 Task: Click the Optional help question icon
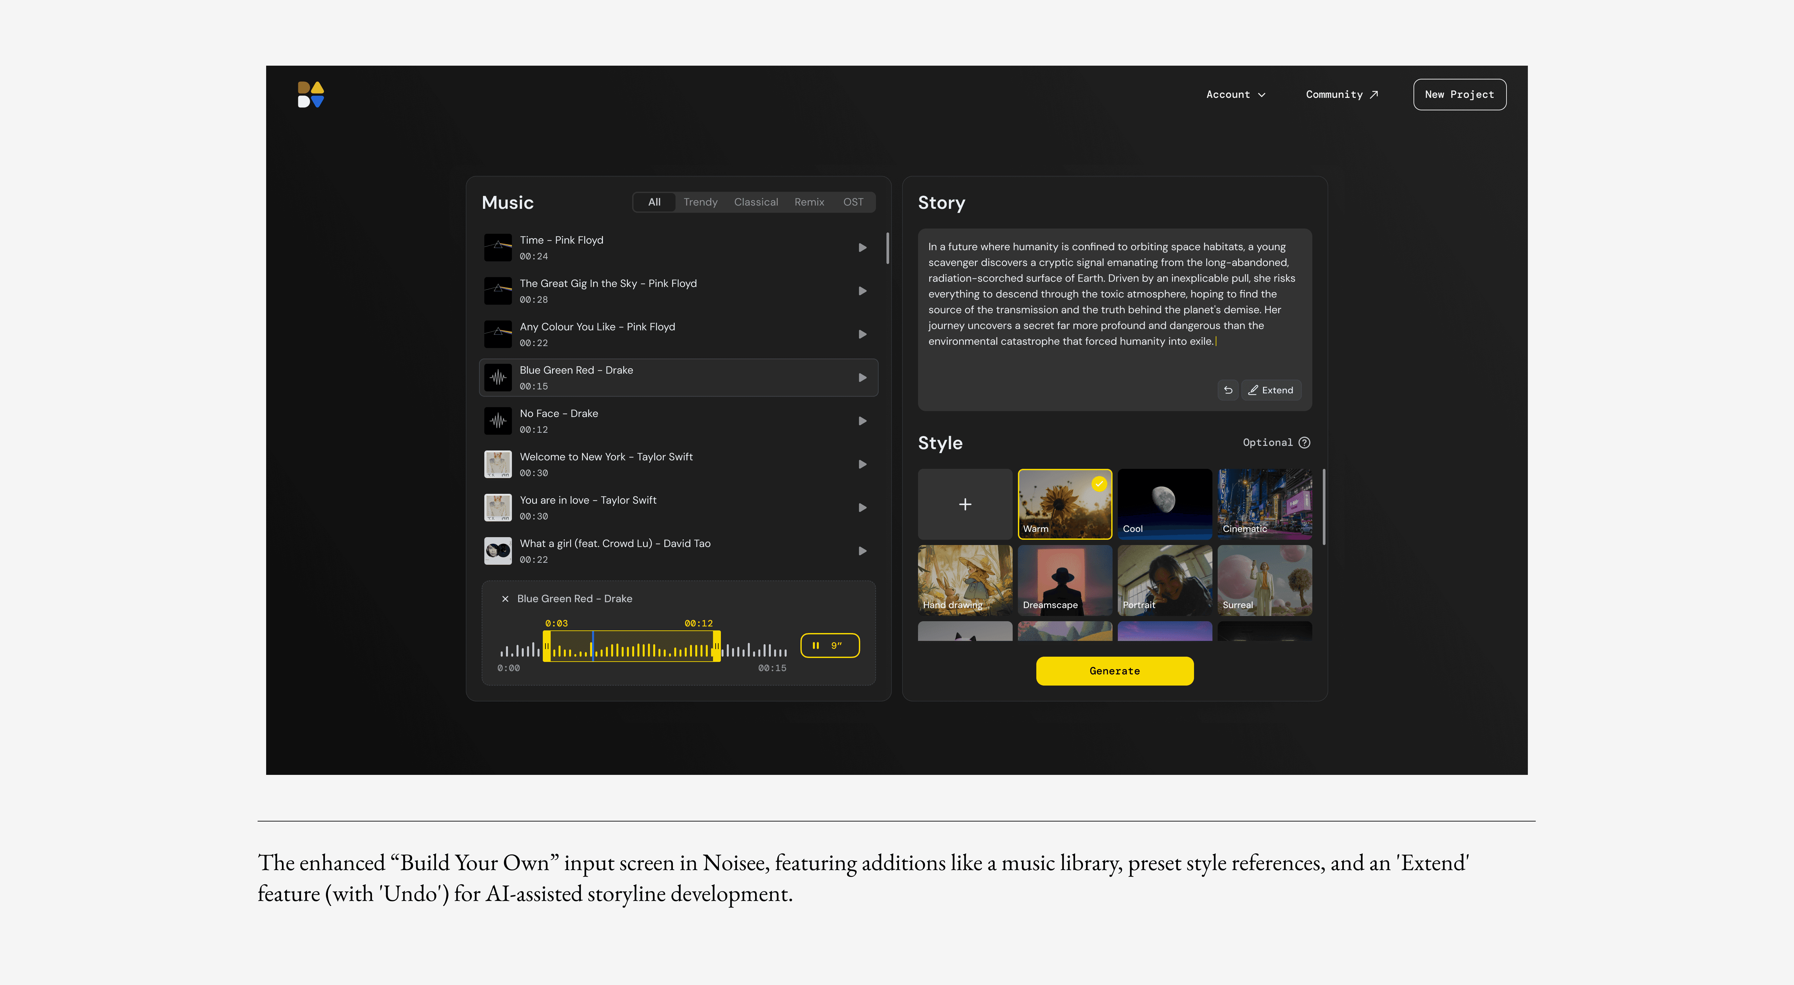(x=1304, y=443)
